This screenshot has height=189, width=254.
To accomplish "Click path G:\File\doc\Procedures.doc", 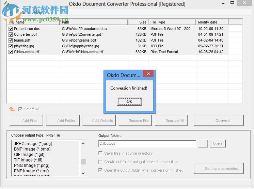I will (x=84, y=29).
